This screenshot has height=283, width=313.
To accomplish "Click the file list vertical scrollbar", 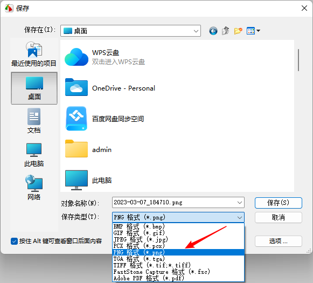I will (x=298, y=60).
